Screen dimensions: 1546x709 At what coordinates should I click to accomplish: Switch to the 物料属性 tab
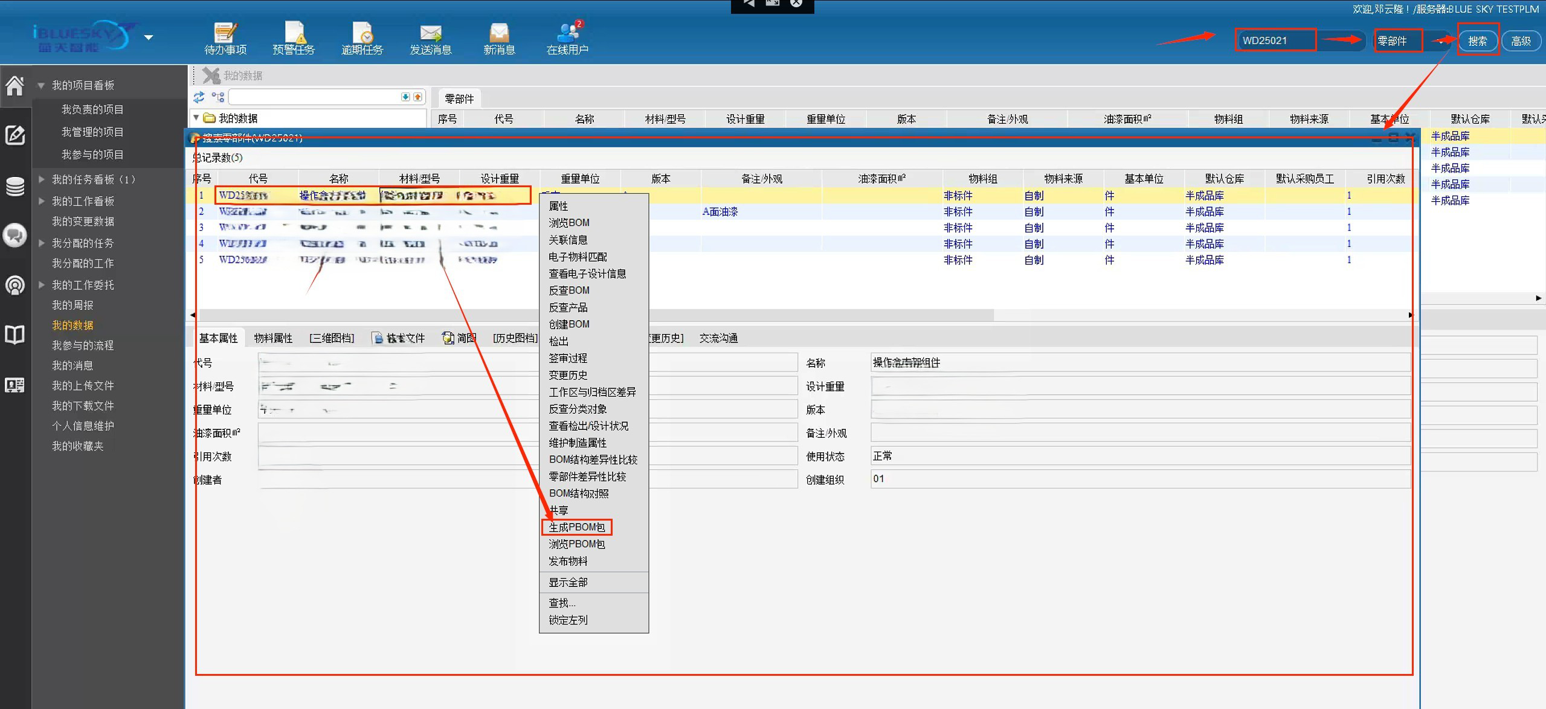pyautogui.click(x=273, y=338)
